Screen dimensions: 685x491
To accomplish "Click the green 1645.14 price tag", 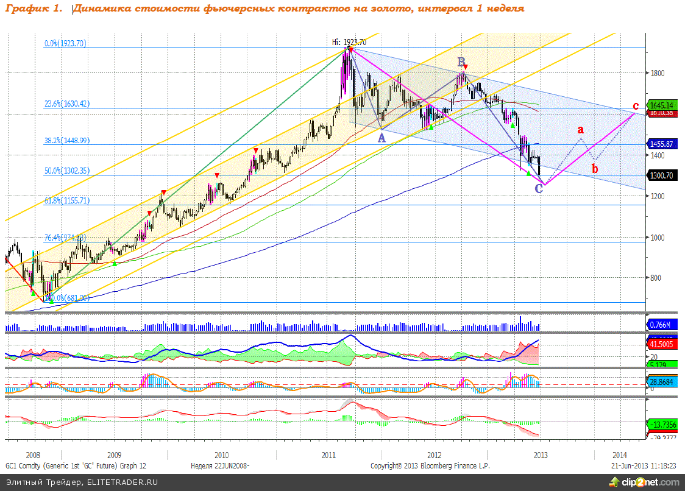I will (662, 105).
